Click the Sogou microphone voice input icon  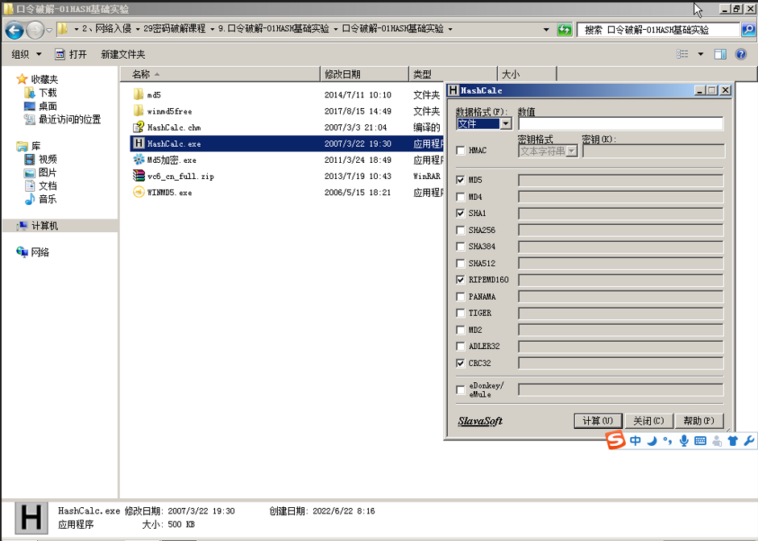pos(684,440)
